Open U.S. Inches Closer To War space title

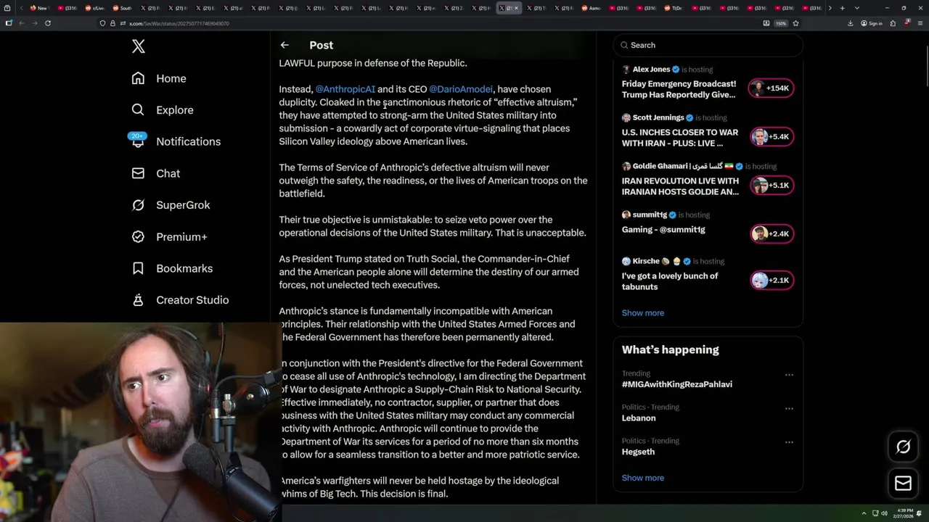point(679,138)
